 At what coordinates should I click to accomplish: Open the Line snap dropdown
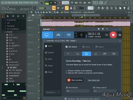click(80, 8)
